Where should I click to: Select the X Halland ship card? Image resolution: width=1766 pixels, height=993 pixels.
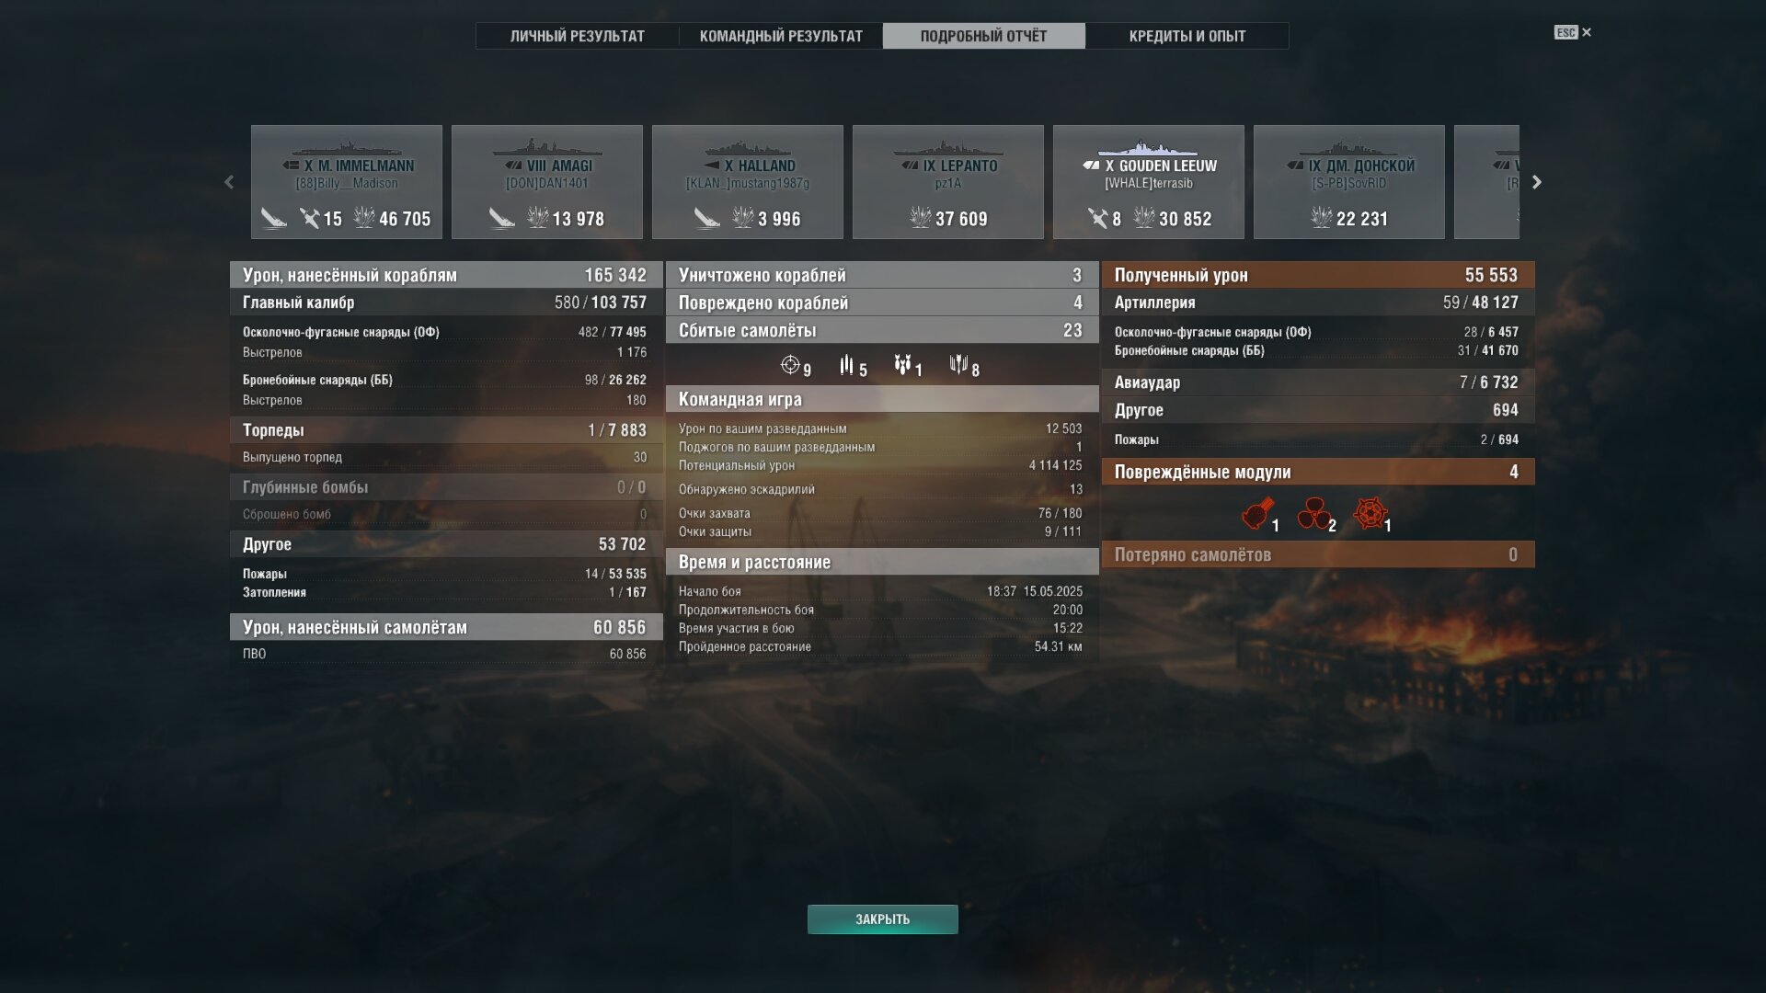[x=748, y=182]
